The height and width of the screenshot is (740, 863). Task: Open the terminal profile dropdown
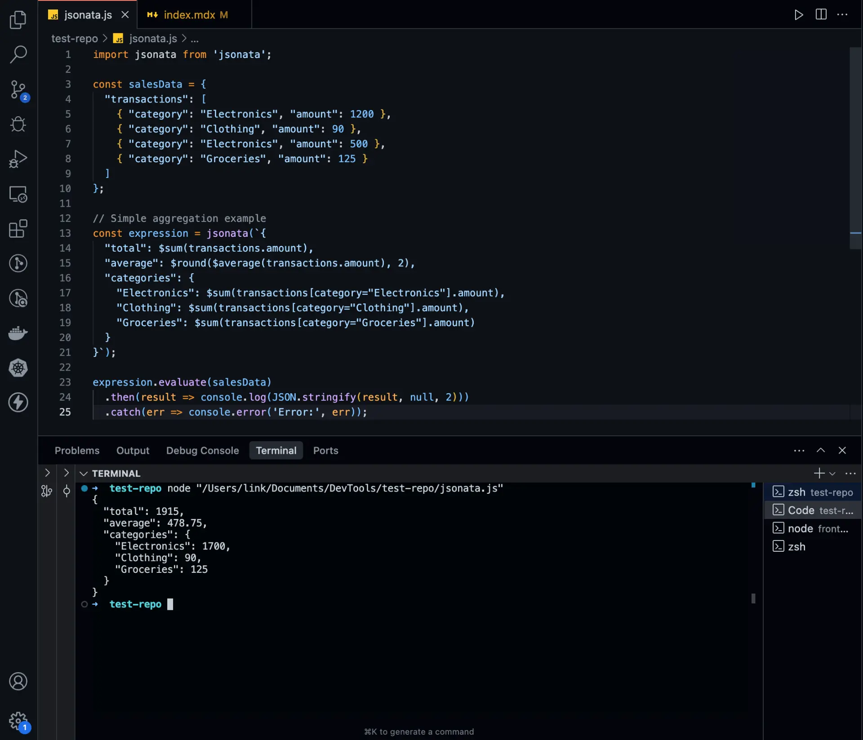click(833, 473)
